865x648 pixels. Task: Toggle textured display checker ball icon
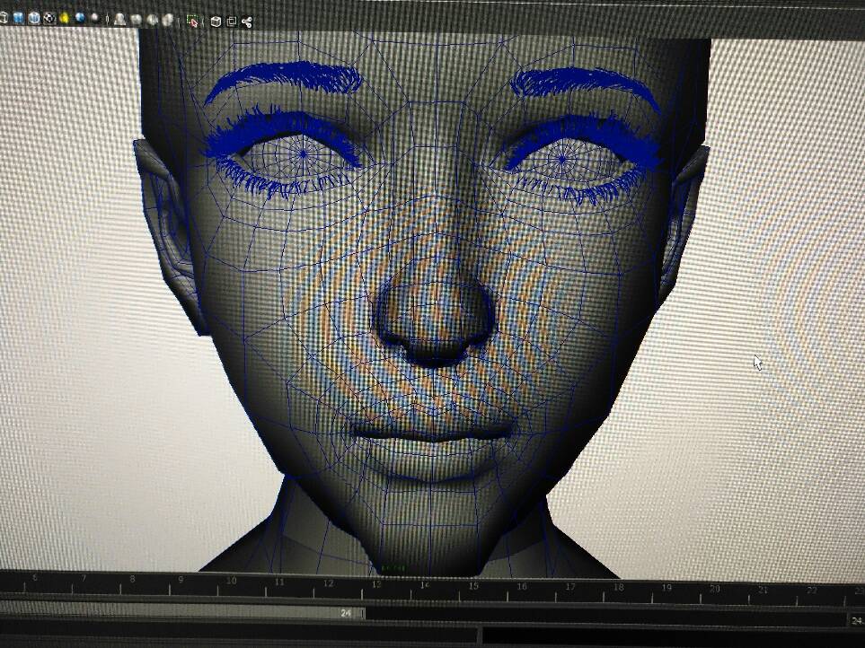point(49,18)
